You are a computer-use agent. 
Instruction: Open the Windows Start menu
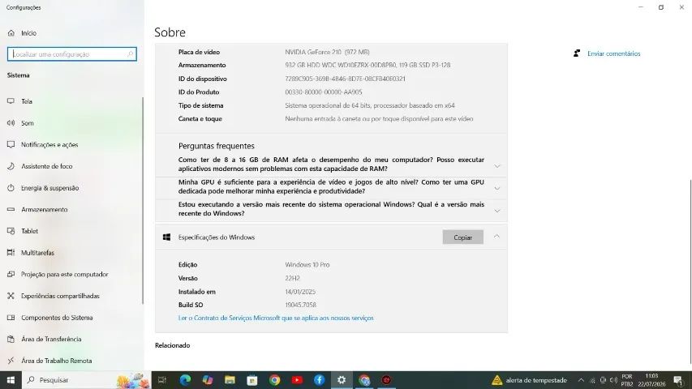click(x=11, y=380)
